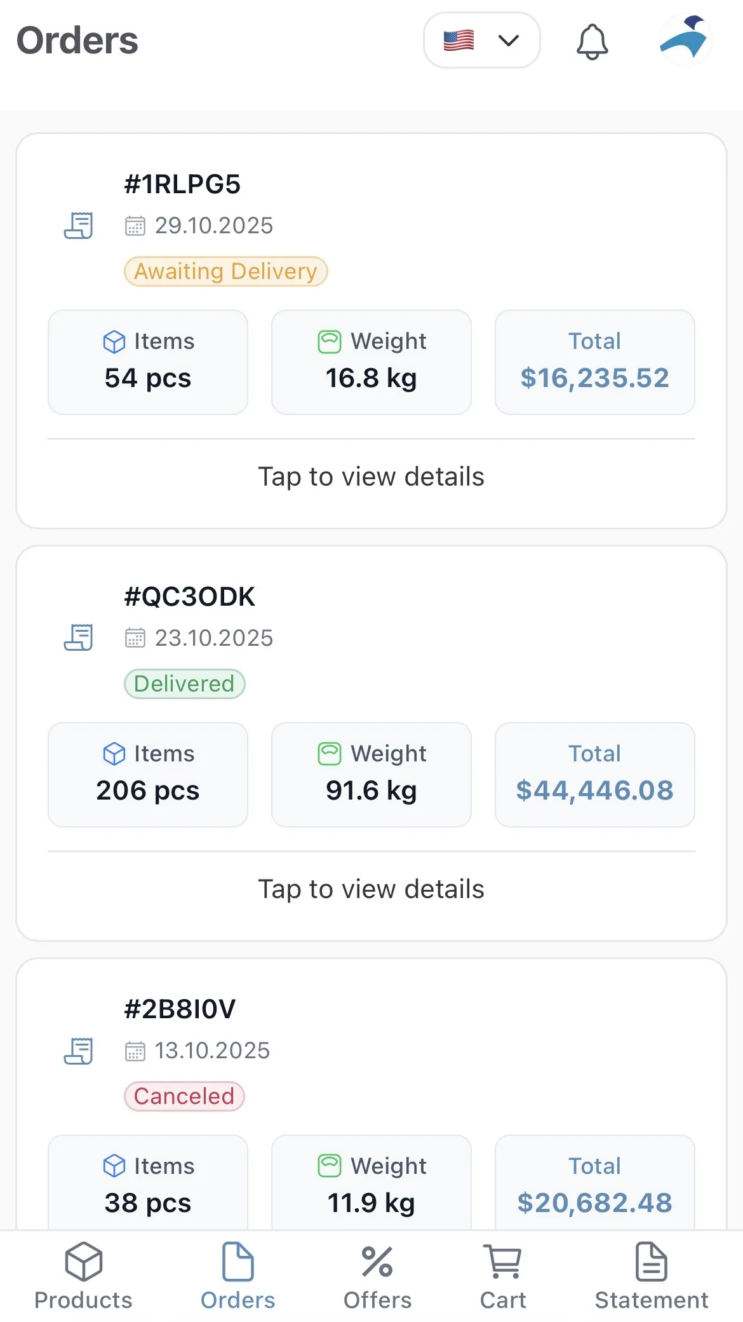This screenshot has height=1322, width=743.
Task: Click the chevron beside the US flag
Action: tap(507, 40)
